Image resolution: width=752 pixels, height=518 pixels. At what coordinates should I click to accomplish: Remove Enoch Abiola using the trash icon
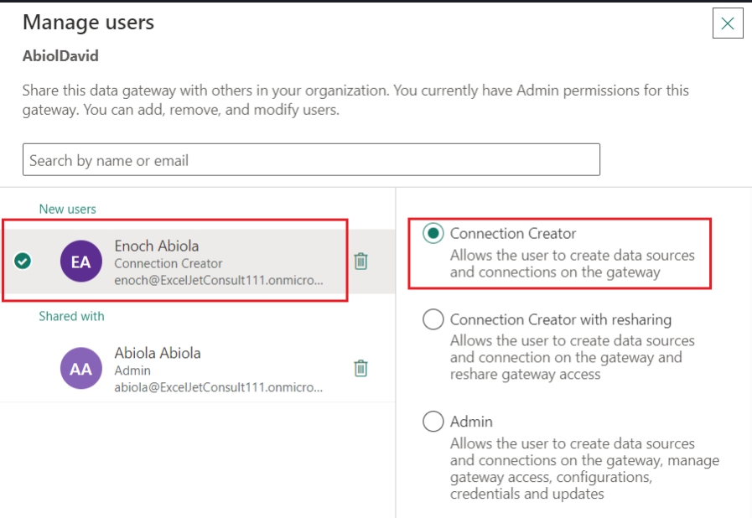[x=360, y=262]
